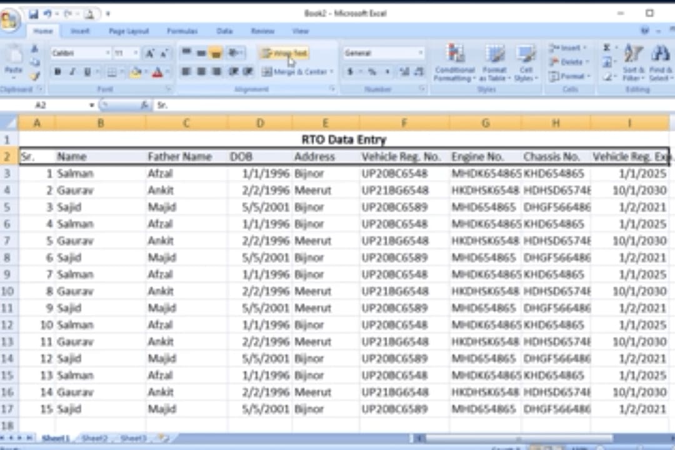Toggle Wrap Text in the Alignment group
675x450 pixels.
click(284, 53)
